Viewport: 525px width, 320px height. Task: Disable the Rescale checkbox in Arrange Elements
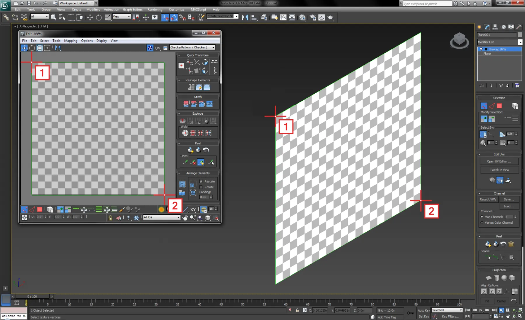pos(201,181)
